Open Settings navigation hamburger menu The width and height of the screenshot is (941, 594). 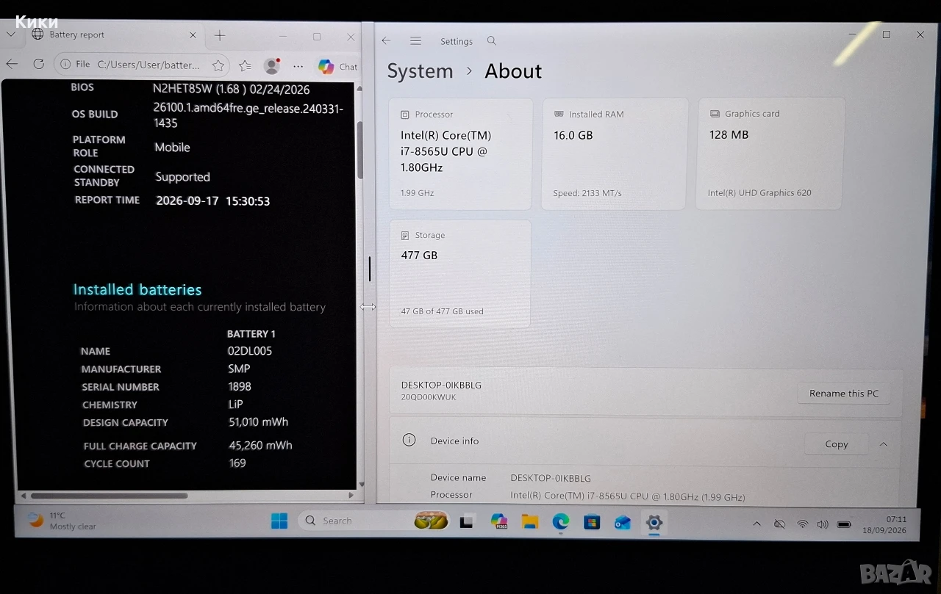(x=415, y=41)
